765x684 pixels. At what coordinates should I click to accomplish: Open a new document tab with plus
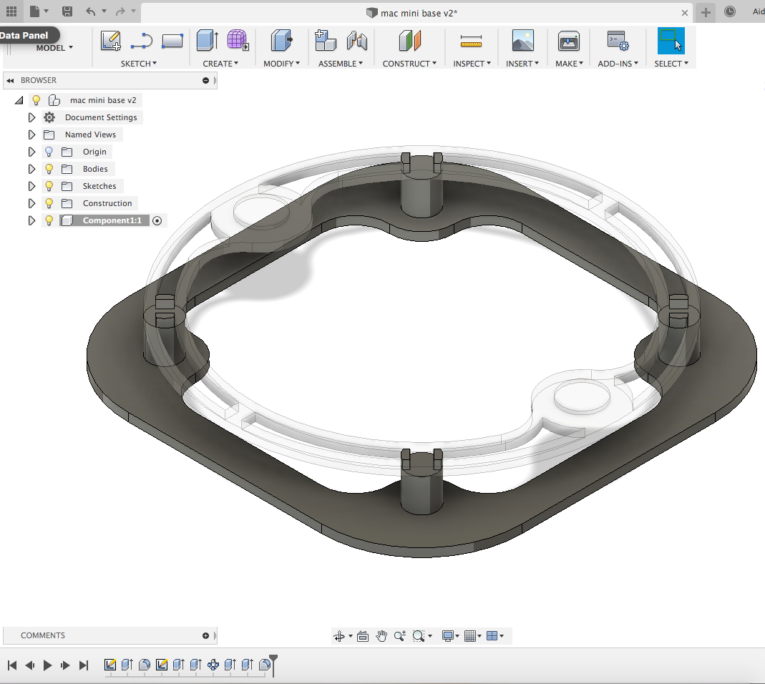pyautogui.click(x=706, y=12)
